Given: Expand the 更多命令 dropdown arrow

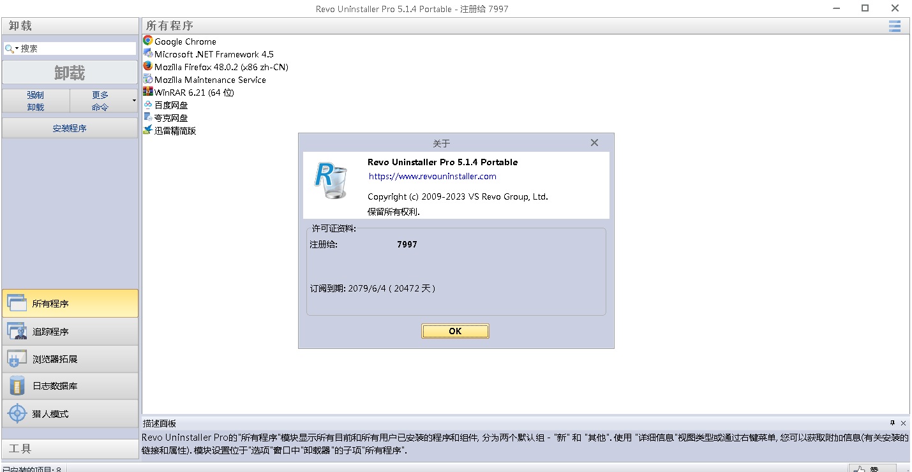Looking at the screenshot, I should click(x=134, y=101).
